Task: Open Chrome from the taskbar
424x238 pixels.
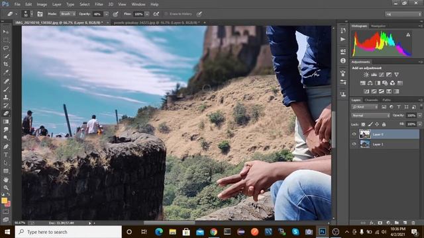Action: click(213, 232)
